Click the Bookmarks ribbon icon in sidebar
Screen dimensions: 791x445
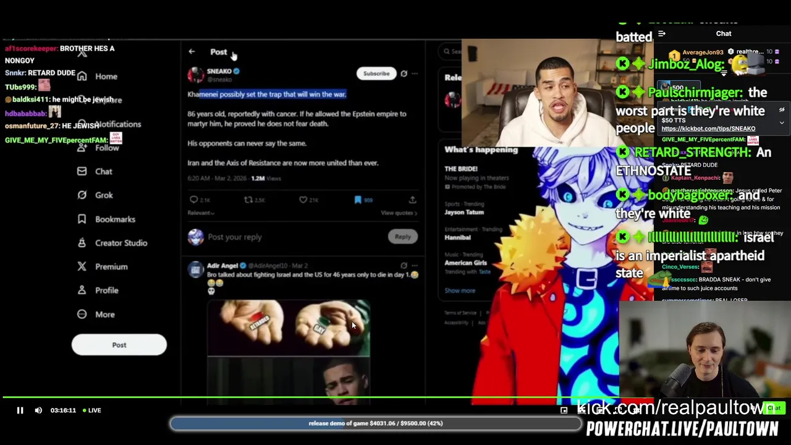(82, 219)
